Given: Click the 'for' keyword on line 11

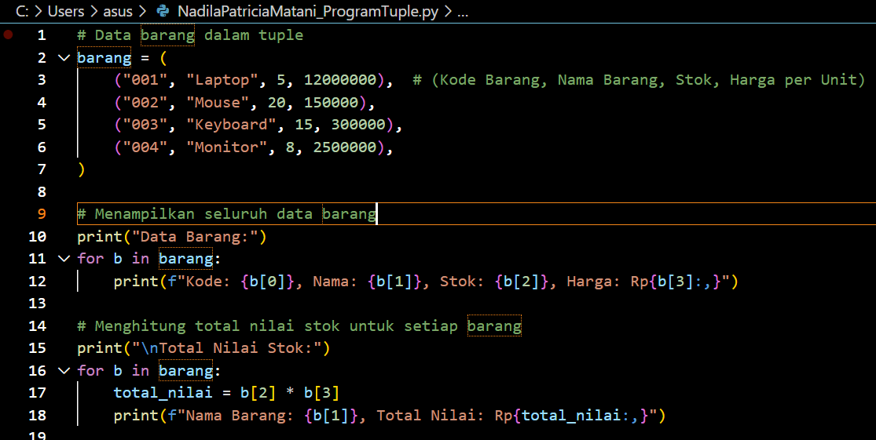Looking at the screenshot, I should pyautogui.click(x=90, y=258).
